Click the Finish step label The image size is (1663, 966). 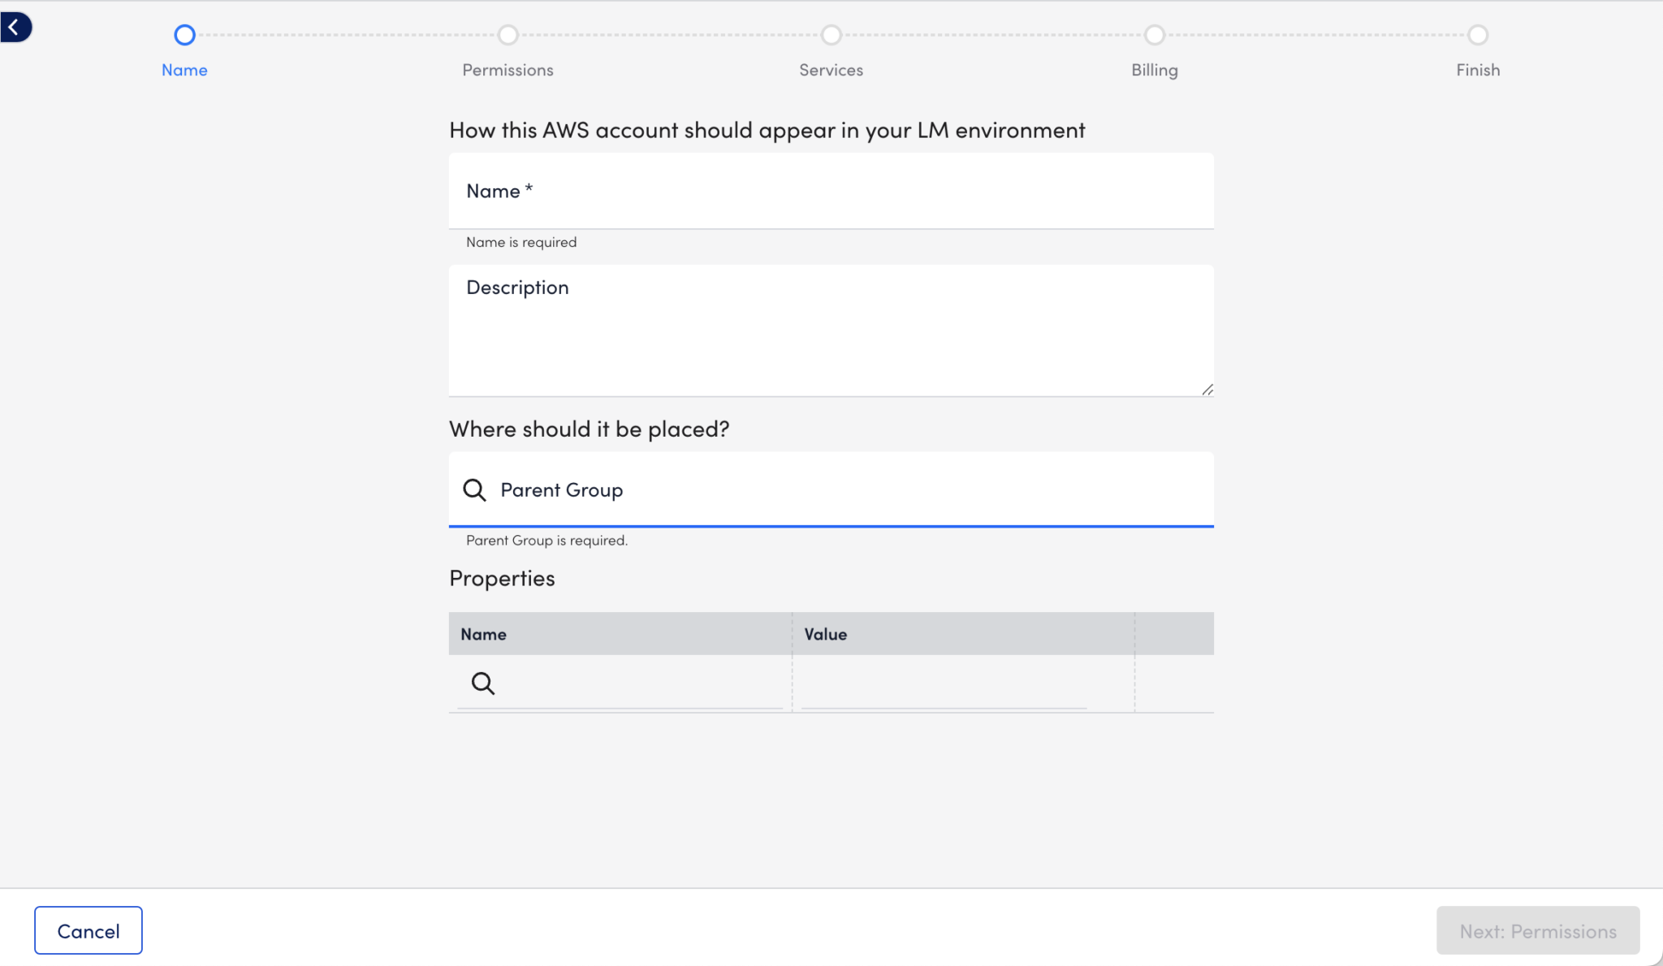(x=1477, y=70)
